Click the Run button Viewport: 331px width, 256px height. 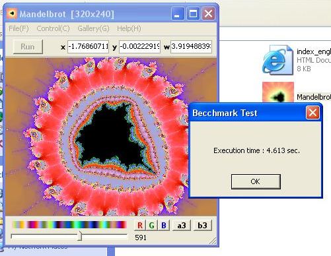pos(28,47)
